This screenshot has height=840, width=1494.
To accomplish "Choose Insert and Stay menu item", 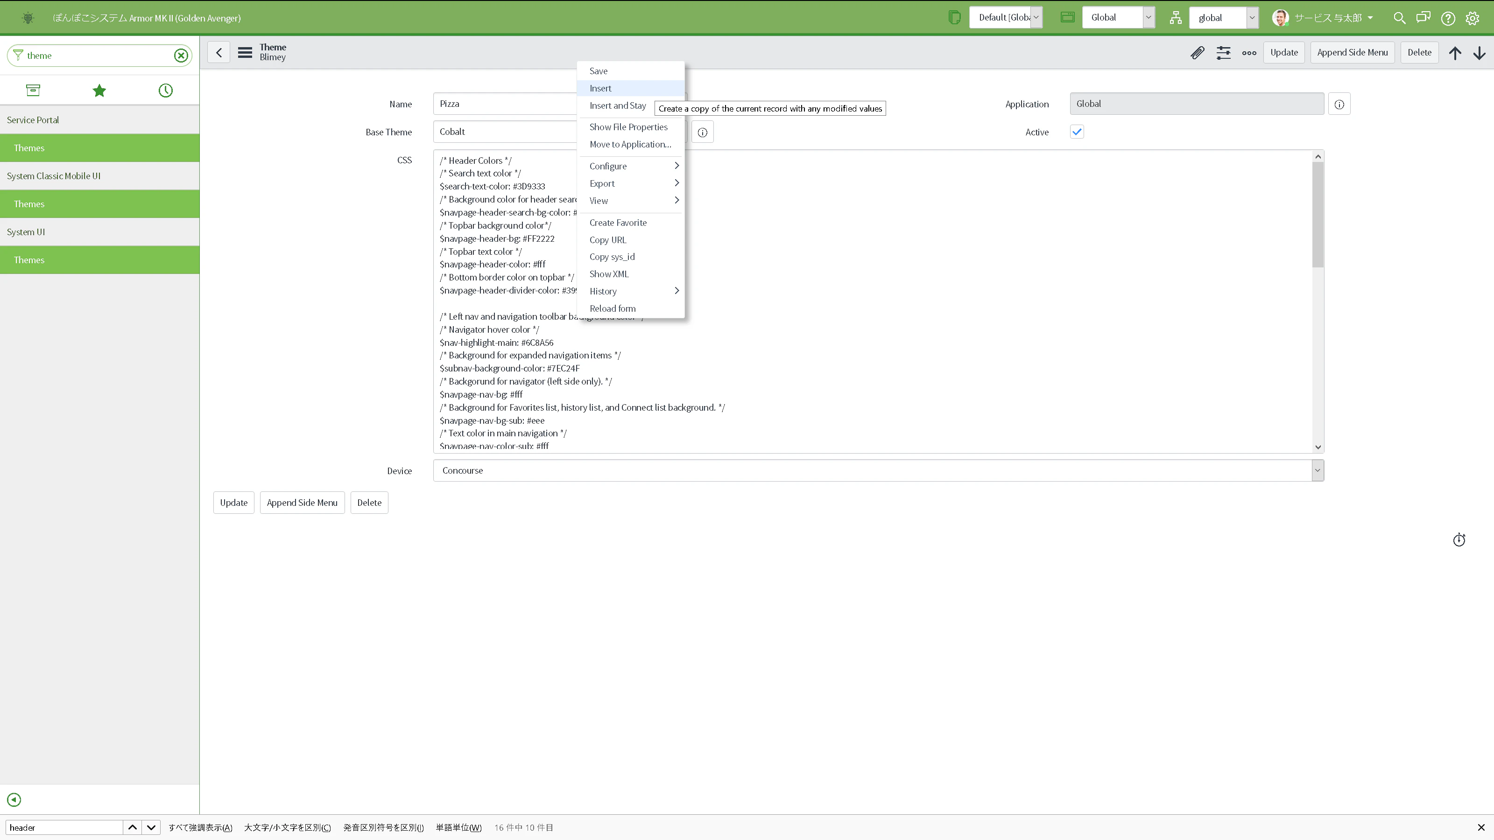I will coord(617,105).
